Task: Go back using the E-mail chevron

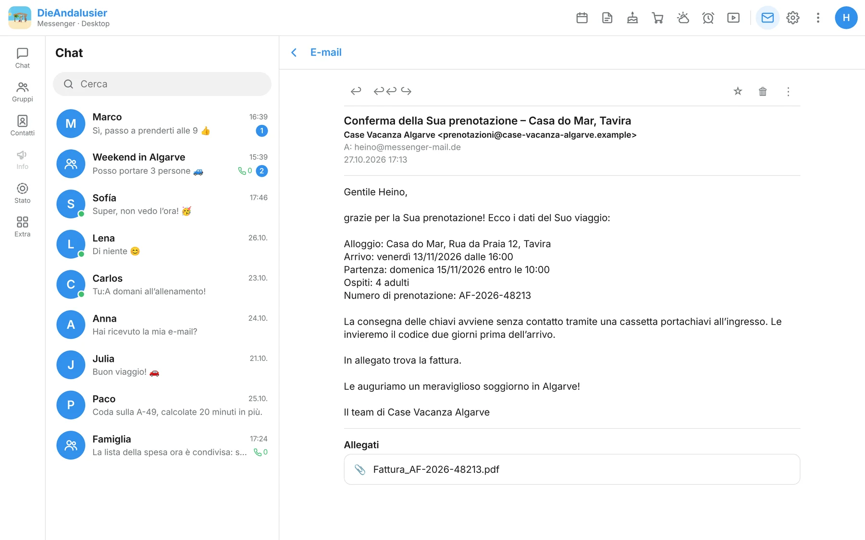Action: pos(294,52)
